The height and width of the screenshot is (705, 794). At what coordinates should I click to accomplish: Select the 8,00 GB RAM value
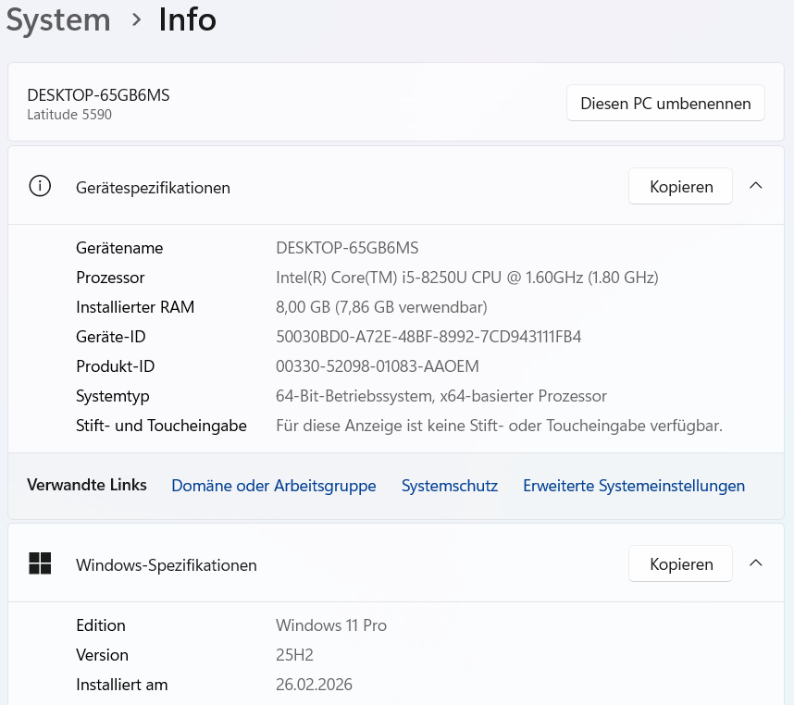click(x=381, y=307)
